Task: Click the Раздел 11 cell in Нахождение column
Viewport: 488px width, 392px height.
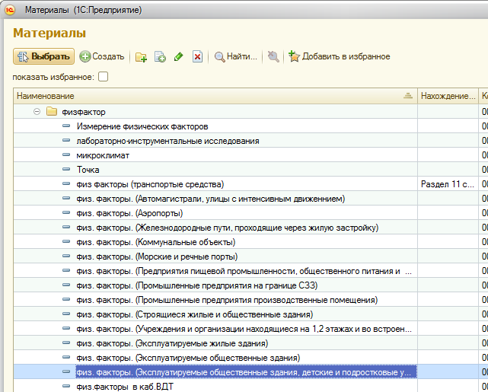Action: pos(447,184)
